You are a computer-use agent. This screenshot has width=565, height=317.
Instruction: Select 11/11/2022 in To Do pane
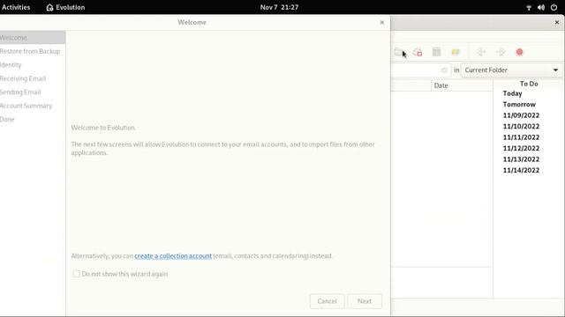[x=521, y=137]
